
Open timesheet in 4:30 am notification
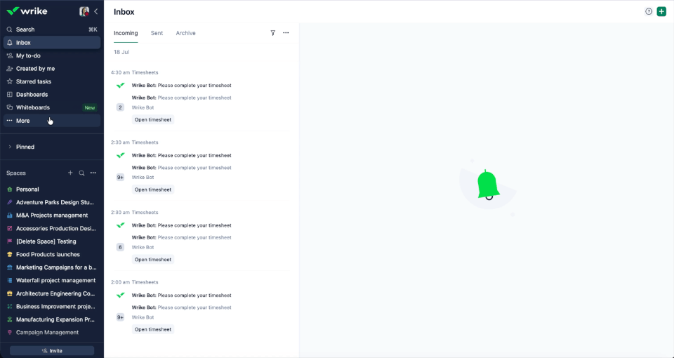coord(153,119)
